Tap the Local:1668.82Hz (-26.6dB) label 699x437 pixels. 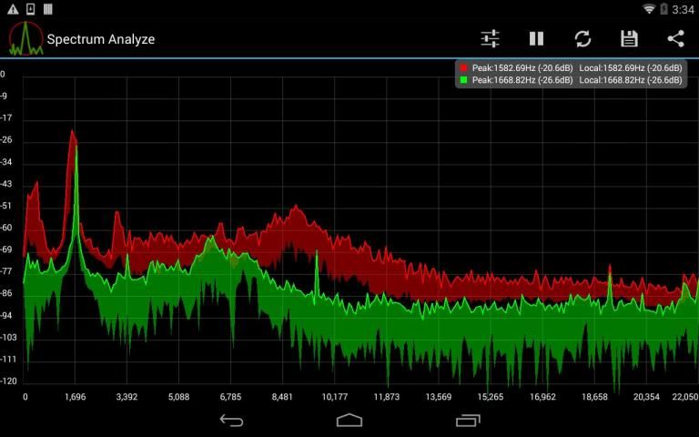coord(630,80)
